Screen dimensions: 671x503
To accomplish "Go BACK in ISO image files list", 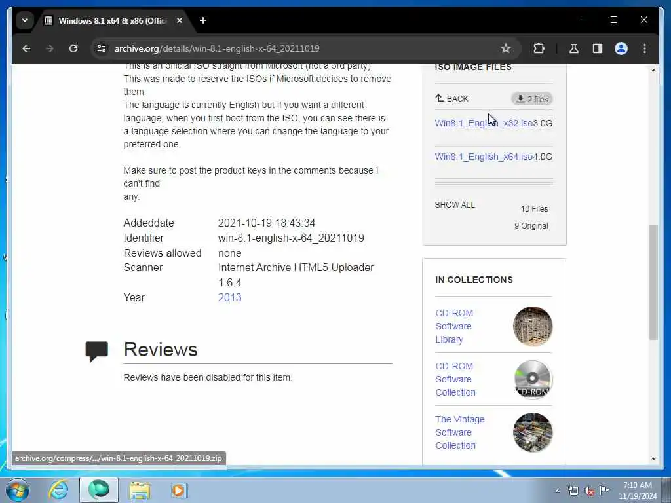I will [451, 99].
